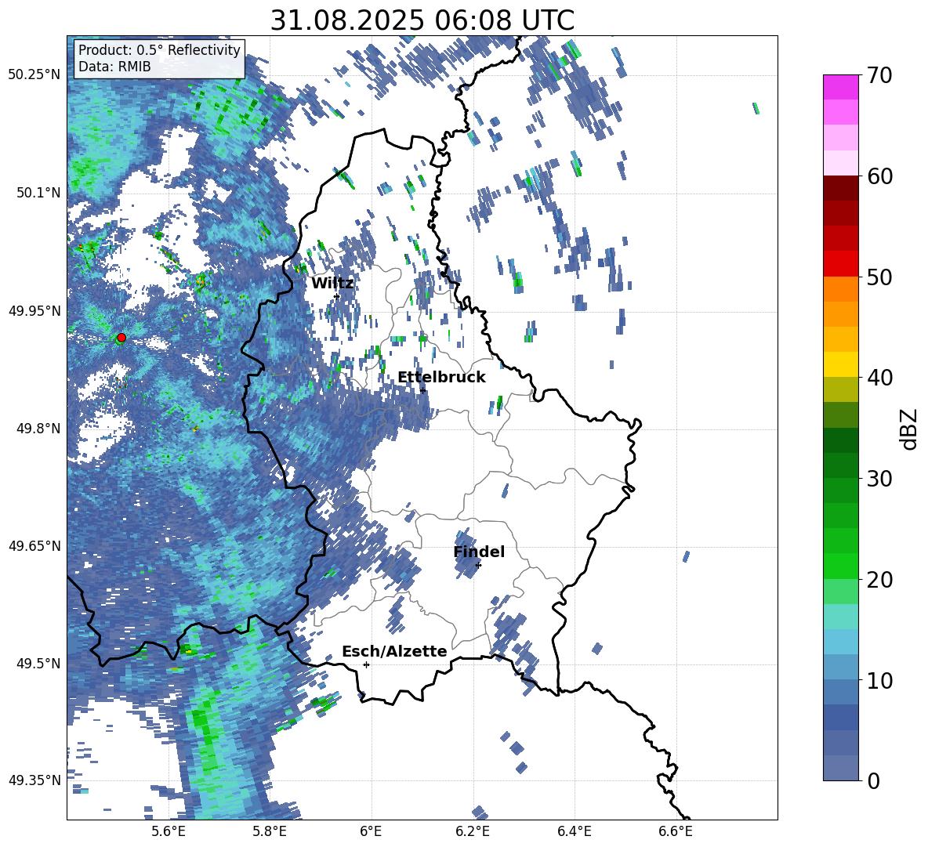Click the radar echo patch over Findel

(x=466, y=555)
